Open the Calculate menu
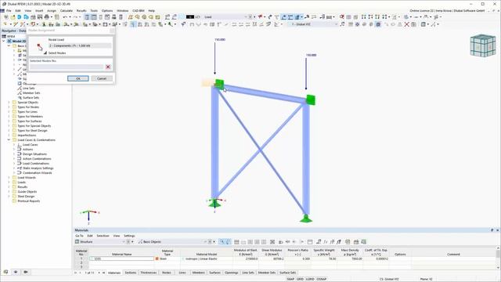 click(67, 10)
